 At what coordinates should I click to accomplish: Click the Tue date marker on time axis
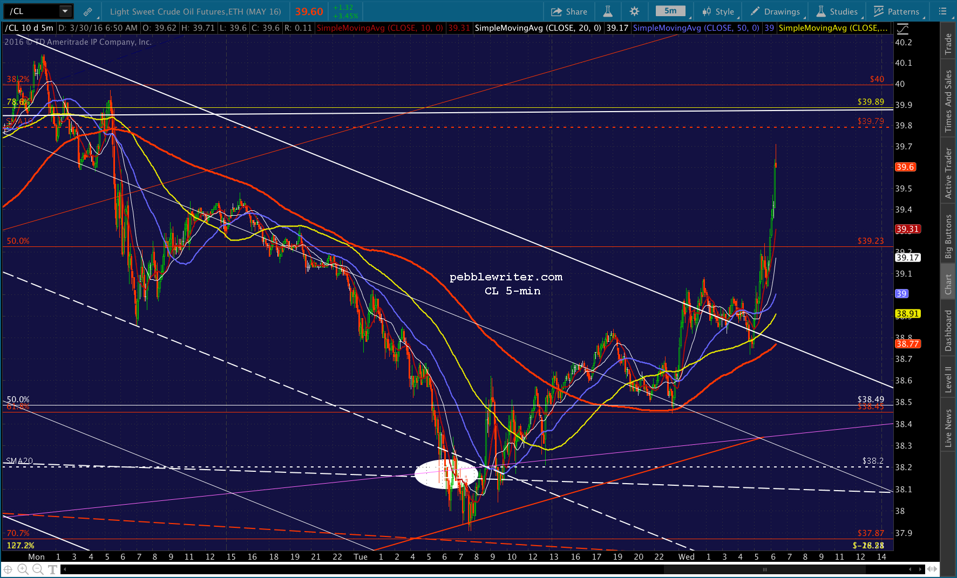point(361,557)
